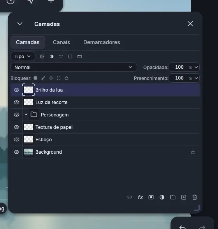Create new adjustment layer half-circle icon
The width and height of the screenshot is (218, 229).
162,197
